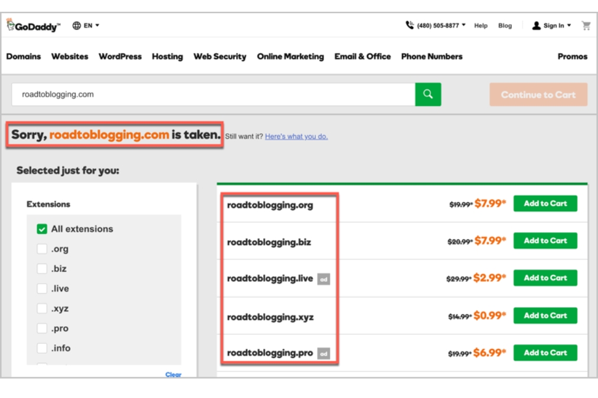Go to the Hosting menu

click(x=168, y=57)
